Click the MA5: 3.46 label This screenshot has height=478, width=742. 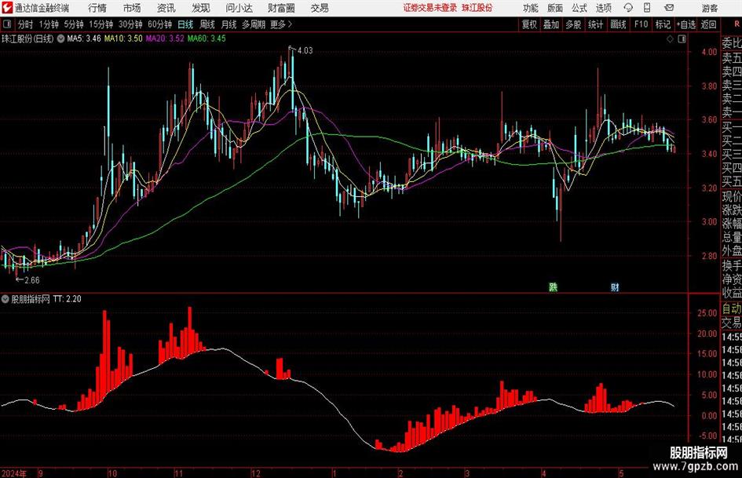point(84,38)
